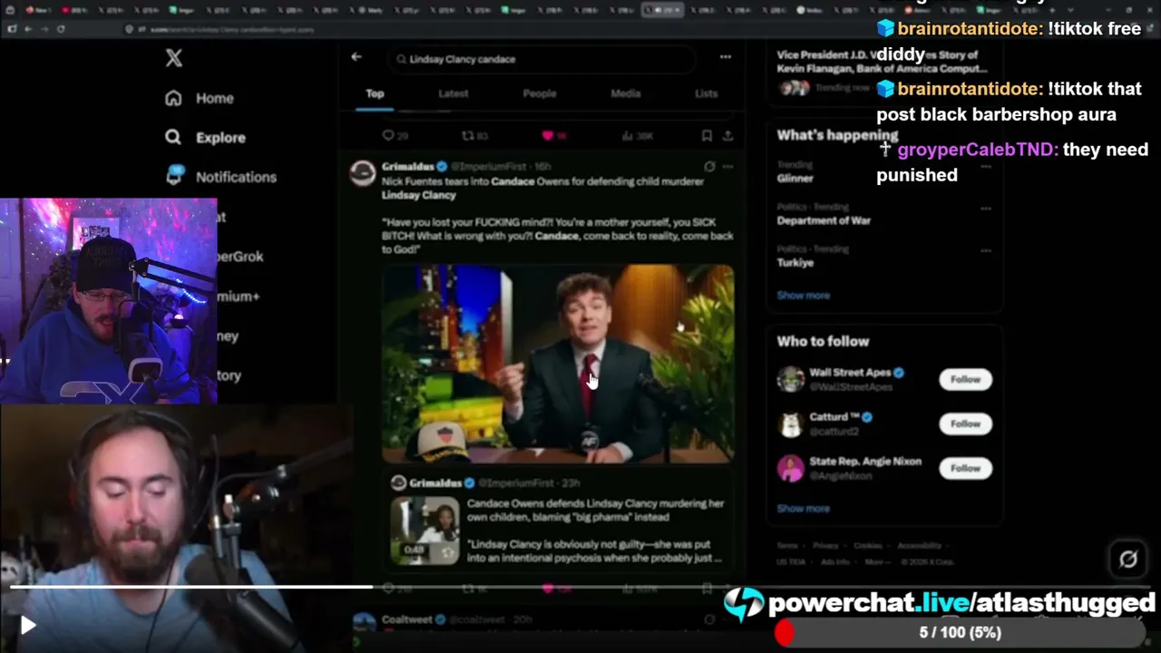Follow Catturd
The height and width of the screenshot is (653, 1161).
(965, 424)
